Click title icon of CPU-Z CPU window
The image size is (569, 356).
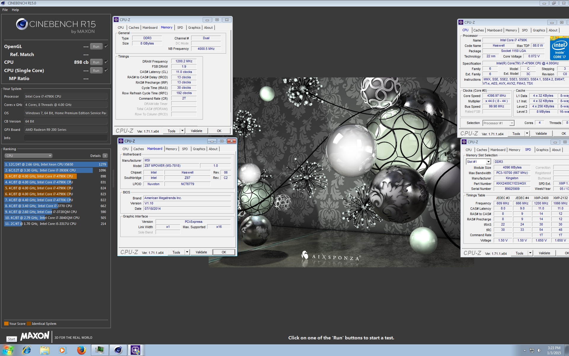coord(461,22)
